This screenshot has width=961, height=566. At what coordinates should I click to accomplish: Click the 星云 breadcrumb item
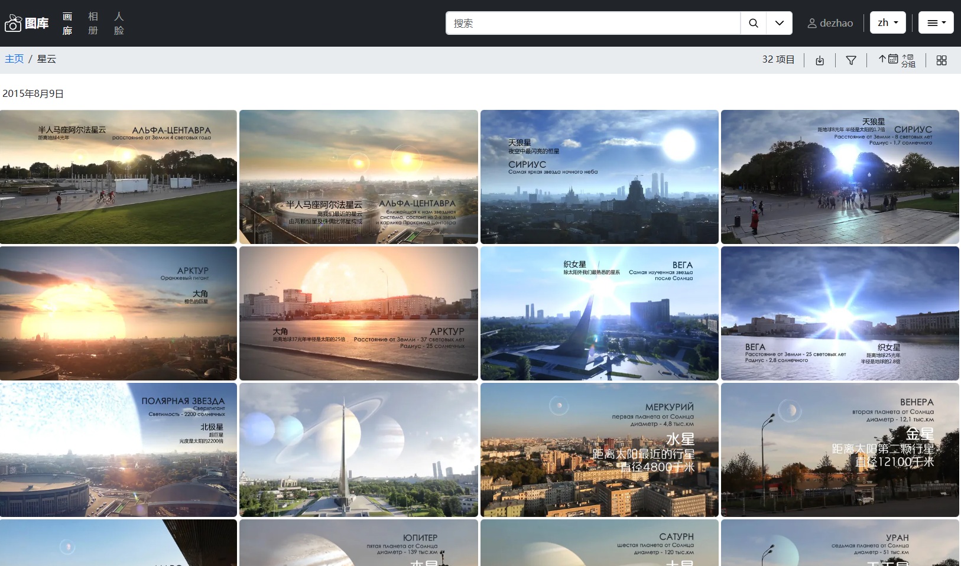[47, 59]
